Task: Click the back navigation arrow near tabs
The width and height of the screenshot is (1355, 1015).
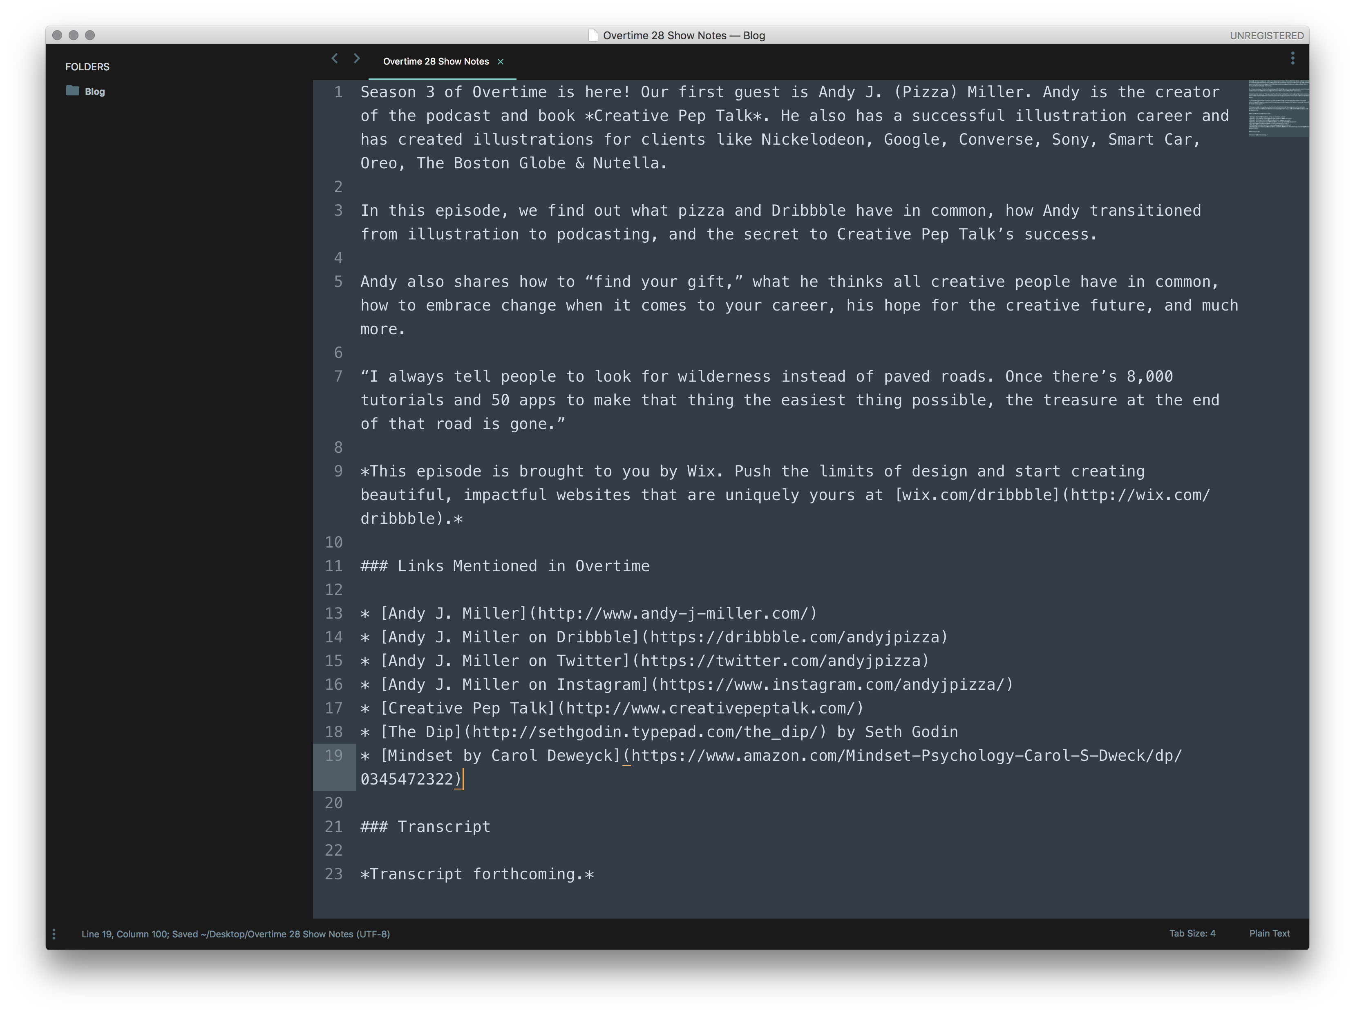Action: [335, 58]
